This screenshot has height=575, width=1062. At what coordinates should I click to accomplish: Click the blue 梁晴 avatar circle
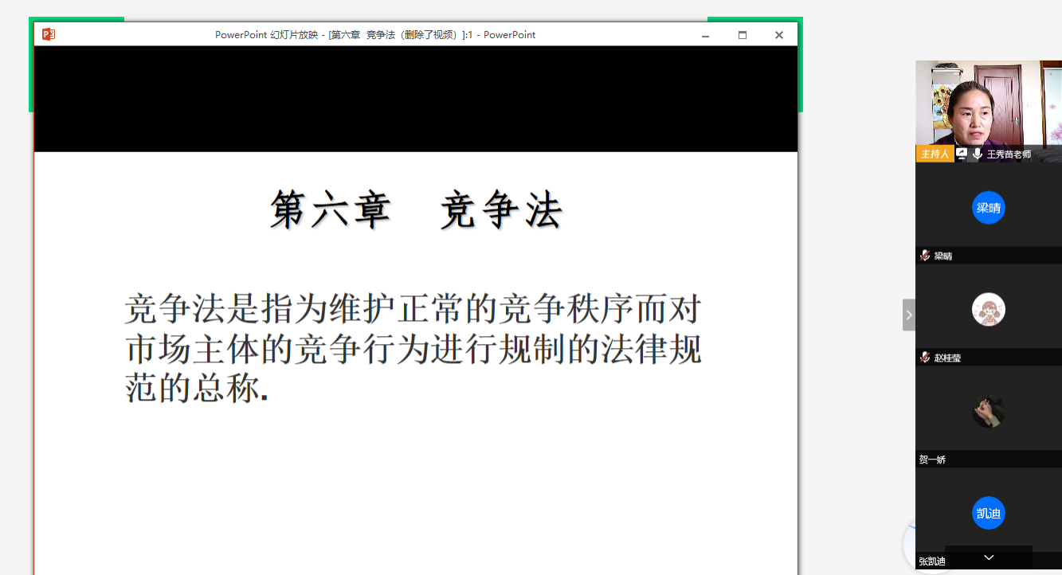988,208
